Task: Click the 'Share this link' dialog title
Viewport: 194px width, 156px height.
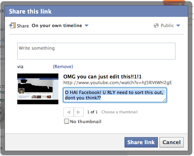Action: click(x=30, y=11)
